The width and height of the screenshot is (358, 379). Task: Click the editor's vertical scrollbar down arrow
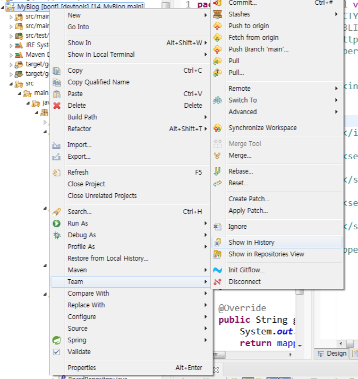300,346
